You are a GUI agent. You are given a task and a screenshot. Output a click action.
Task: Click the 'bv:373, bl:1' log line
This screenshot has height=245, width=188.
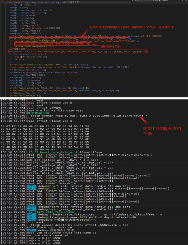(x=57, y=173)
